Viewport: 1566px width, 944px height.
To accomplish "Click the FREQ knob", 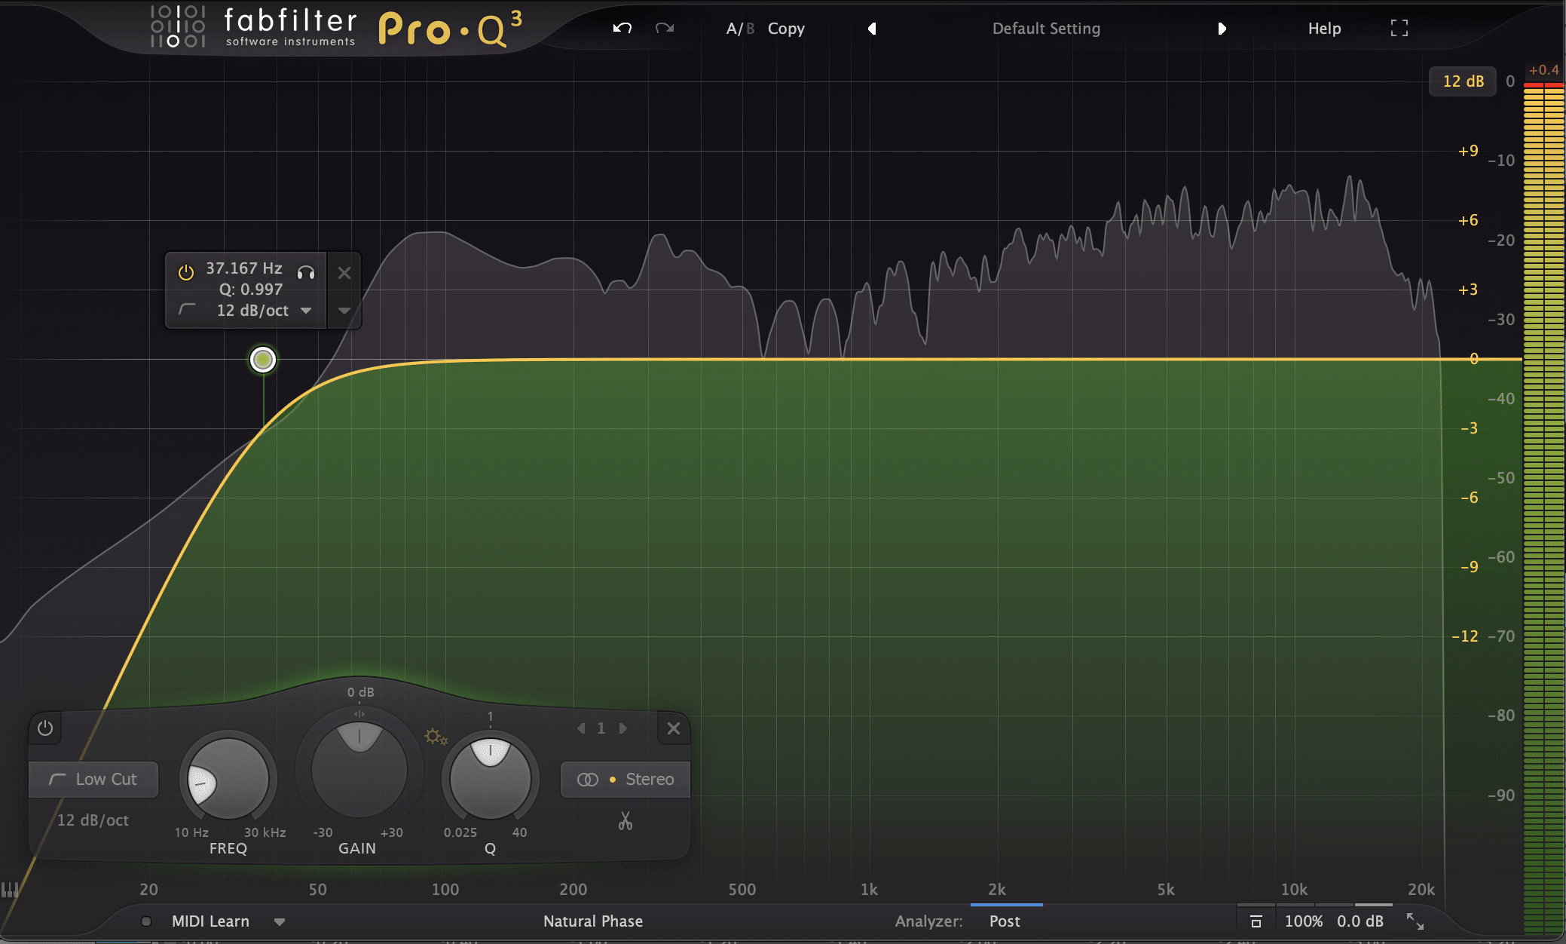I will 228,779.
